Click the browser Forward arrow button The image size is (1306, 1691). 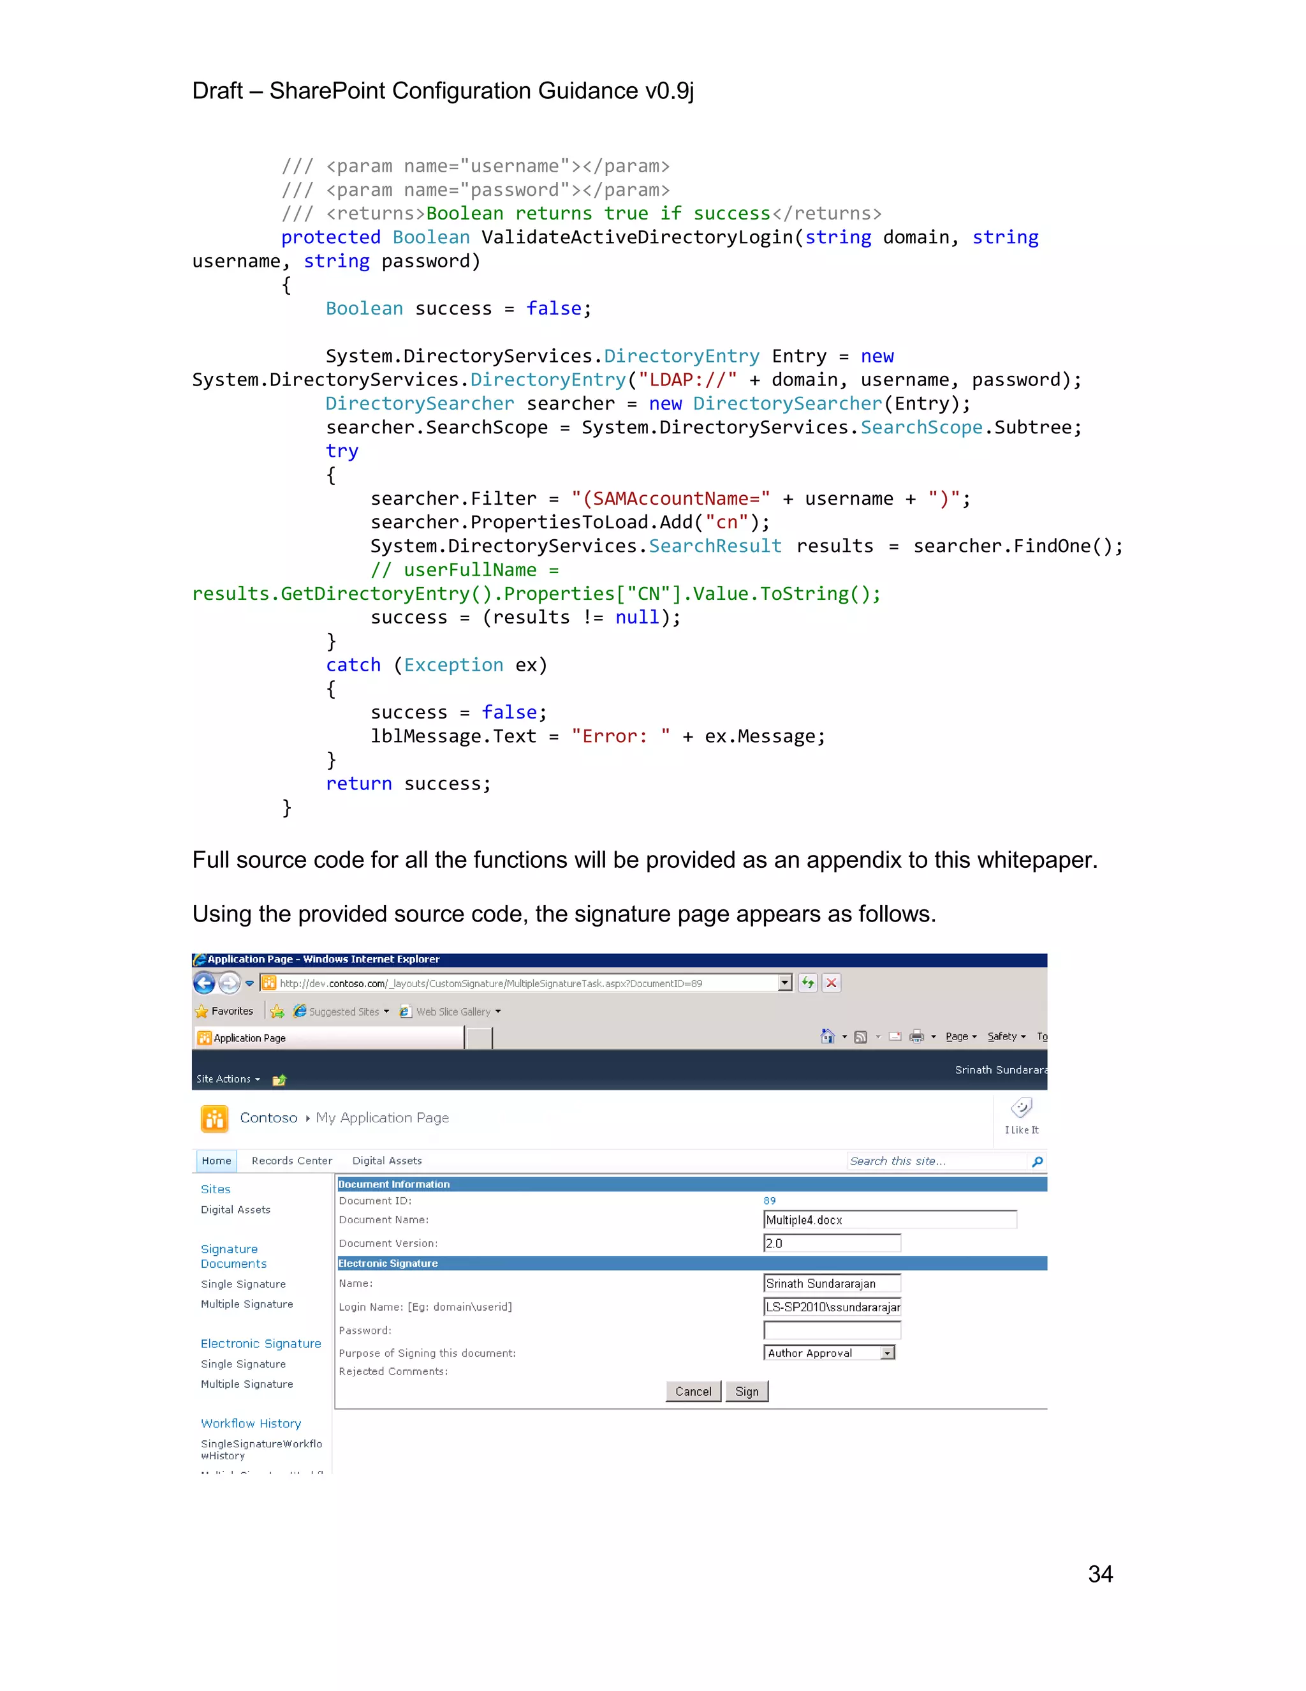pyautogui.click(x=229, y=983)
